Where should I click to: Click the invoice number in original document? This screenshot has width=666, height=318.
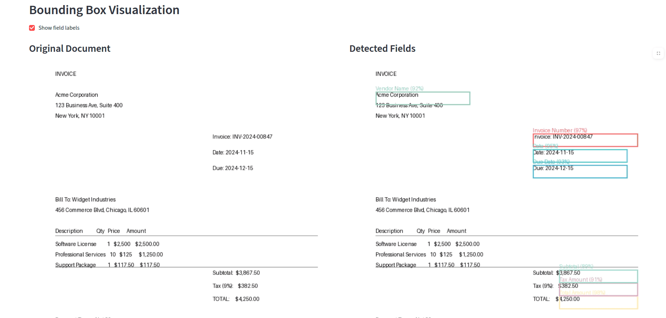point(242,137)
